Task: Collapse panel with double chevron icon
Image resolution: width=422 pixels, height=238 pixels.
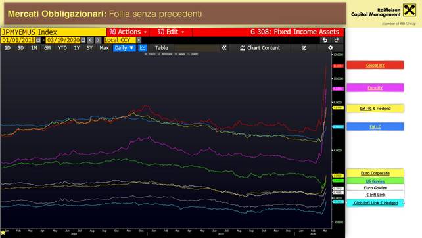Action: point(224,48)
